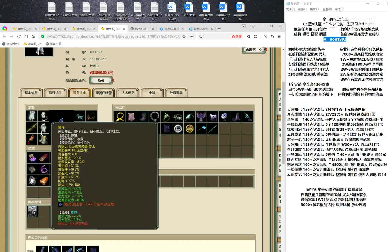Select silver ring item in inventory second row

pos(178,128)
